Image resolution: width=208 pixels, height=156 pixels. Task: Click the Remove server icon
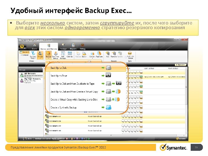114,55
